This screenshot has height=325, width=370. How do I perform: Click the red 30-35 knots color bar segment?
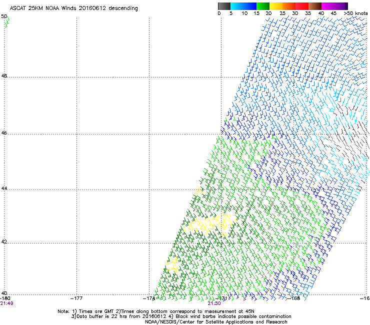pyautogui.click(x=302, y=6)
